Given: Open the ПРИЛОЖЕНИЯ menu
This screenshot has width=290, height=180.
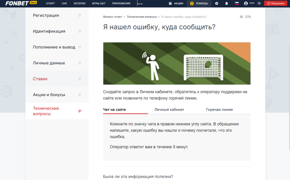Looking at the screenshot, I should point(121,3).
